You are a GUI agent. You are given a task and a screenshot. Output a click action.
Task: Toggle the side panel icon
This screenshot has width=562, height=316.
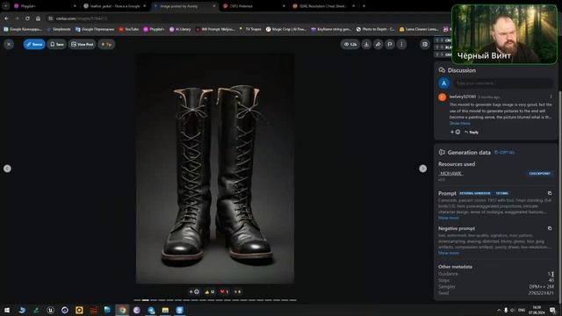425,44
